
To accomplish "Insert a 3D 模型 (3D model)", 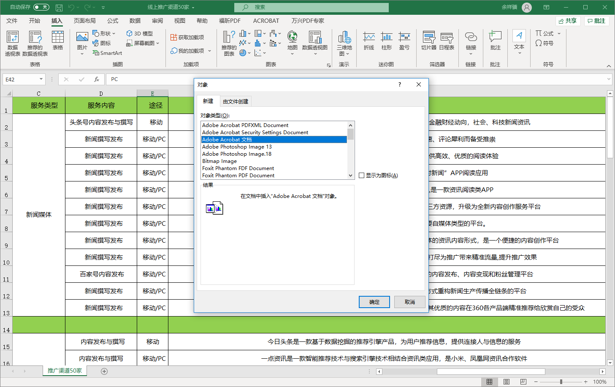I will pos(140,33).
